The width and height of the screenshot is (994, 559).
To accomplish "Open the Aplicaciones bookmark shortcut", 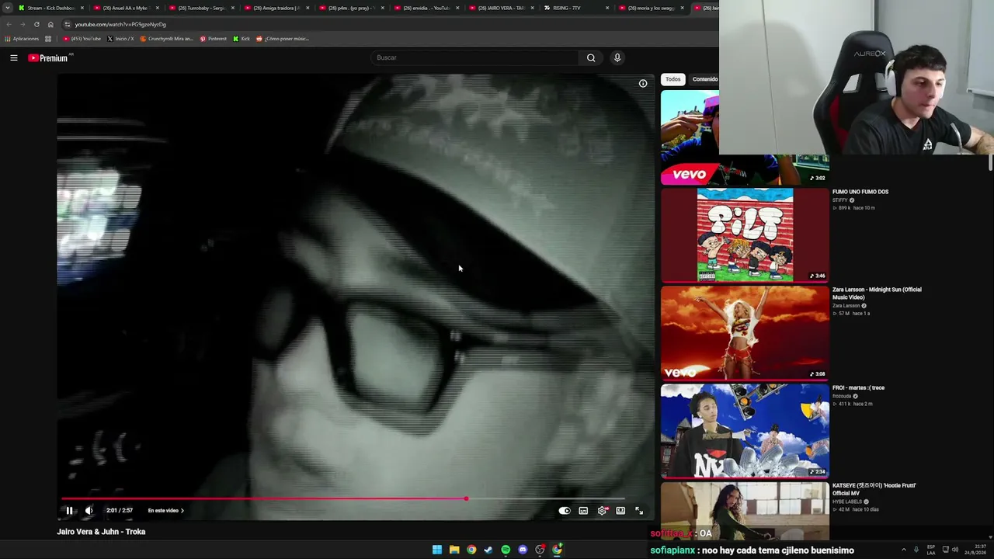I will coord(22,39).
